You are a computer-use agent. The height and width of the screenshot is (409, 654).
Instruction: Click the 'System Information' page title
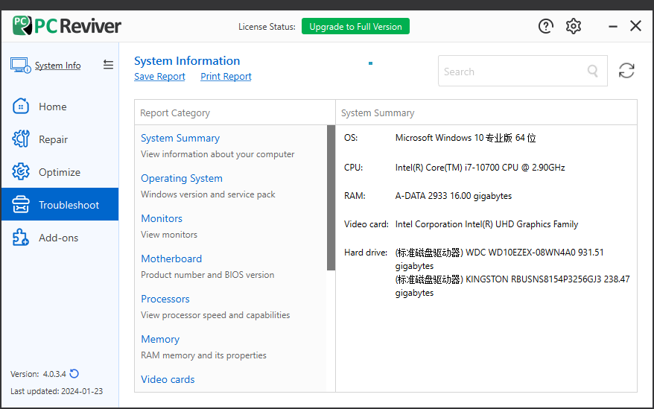point(187,61)
